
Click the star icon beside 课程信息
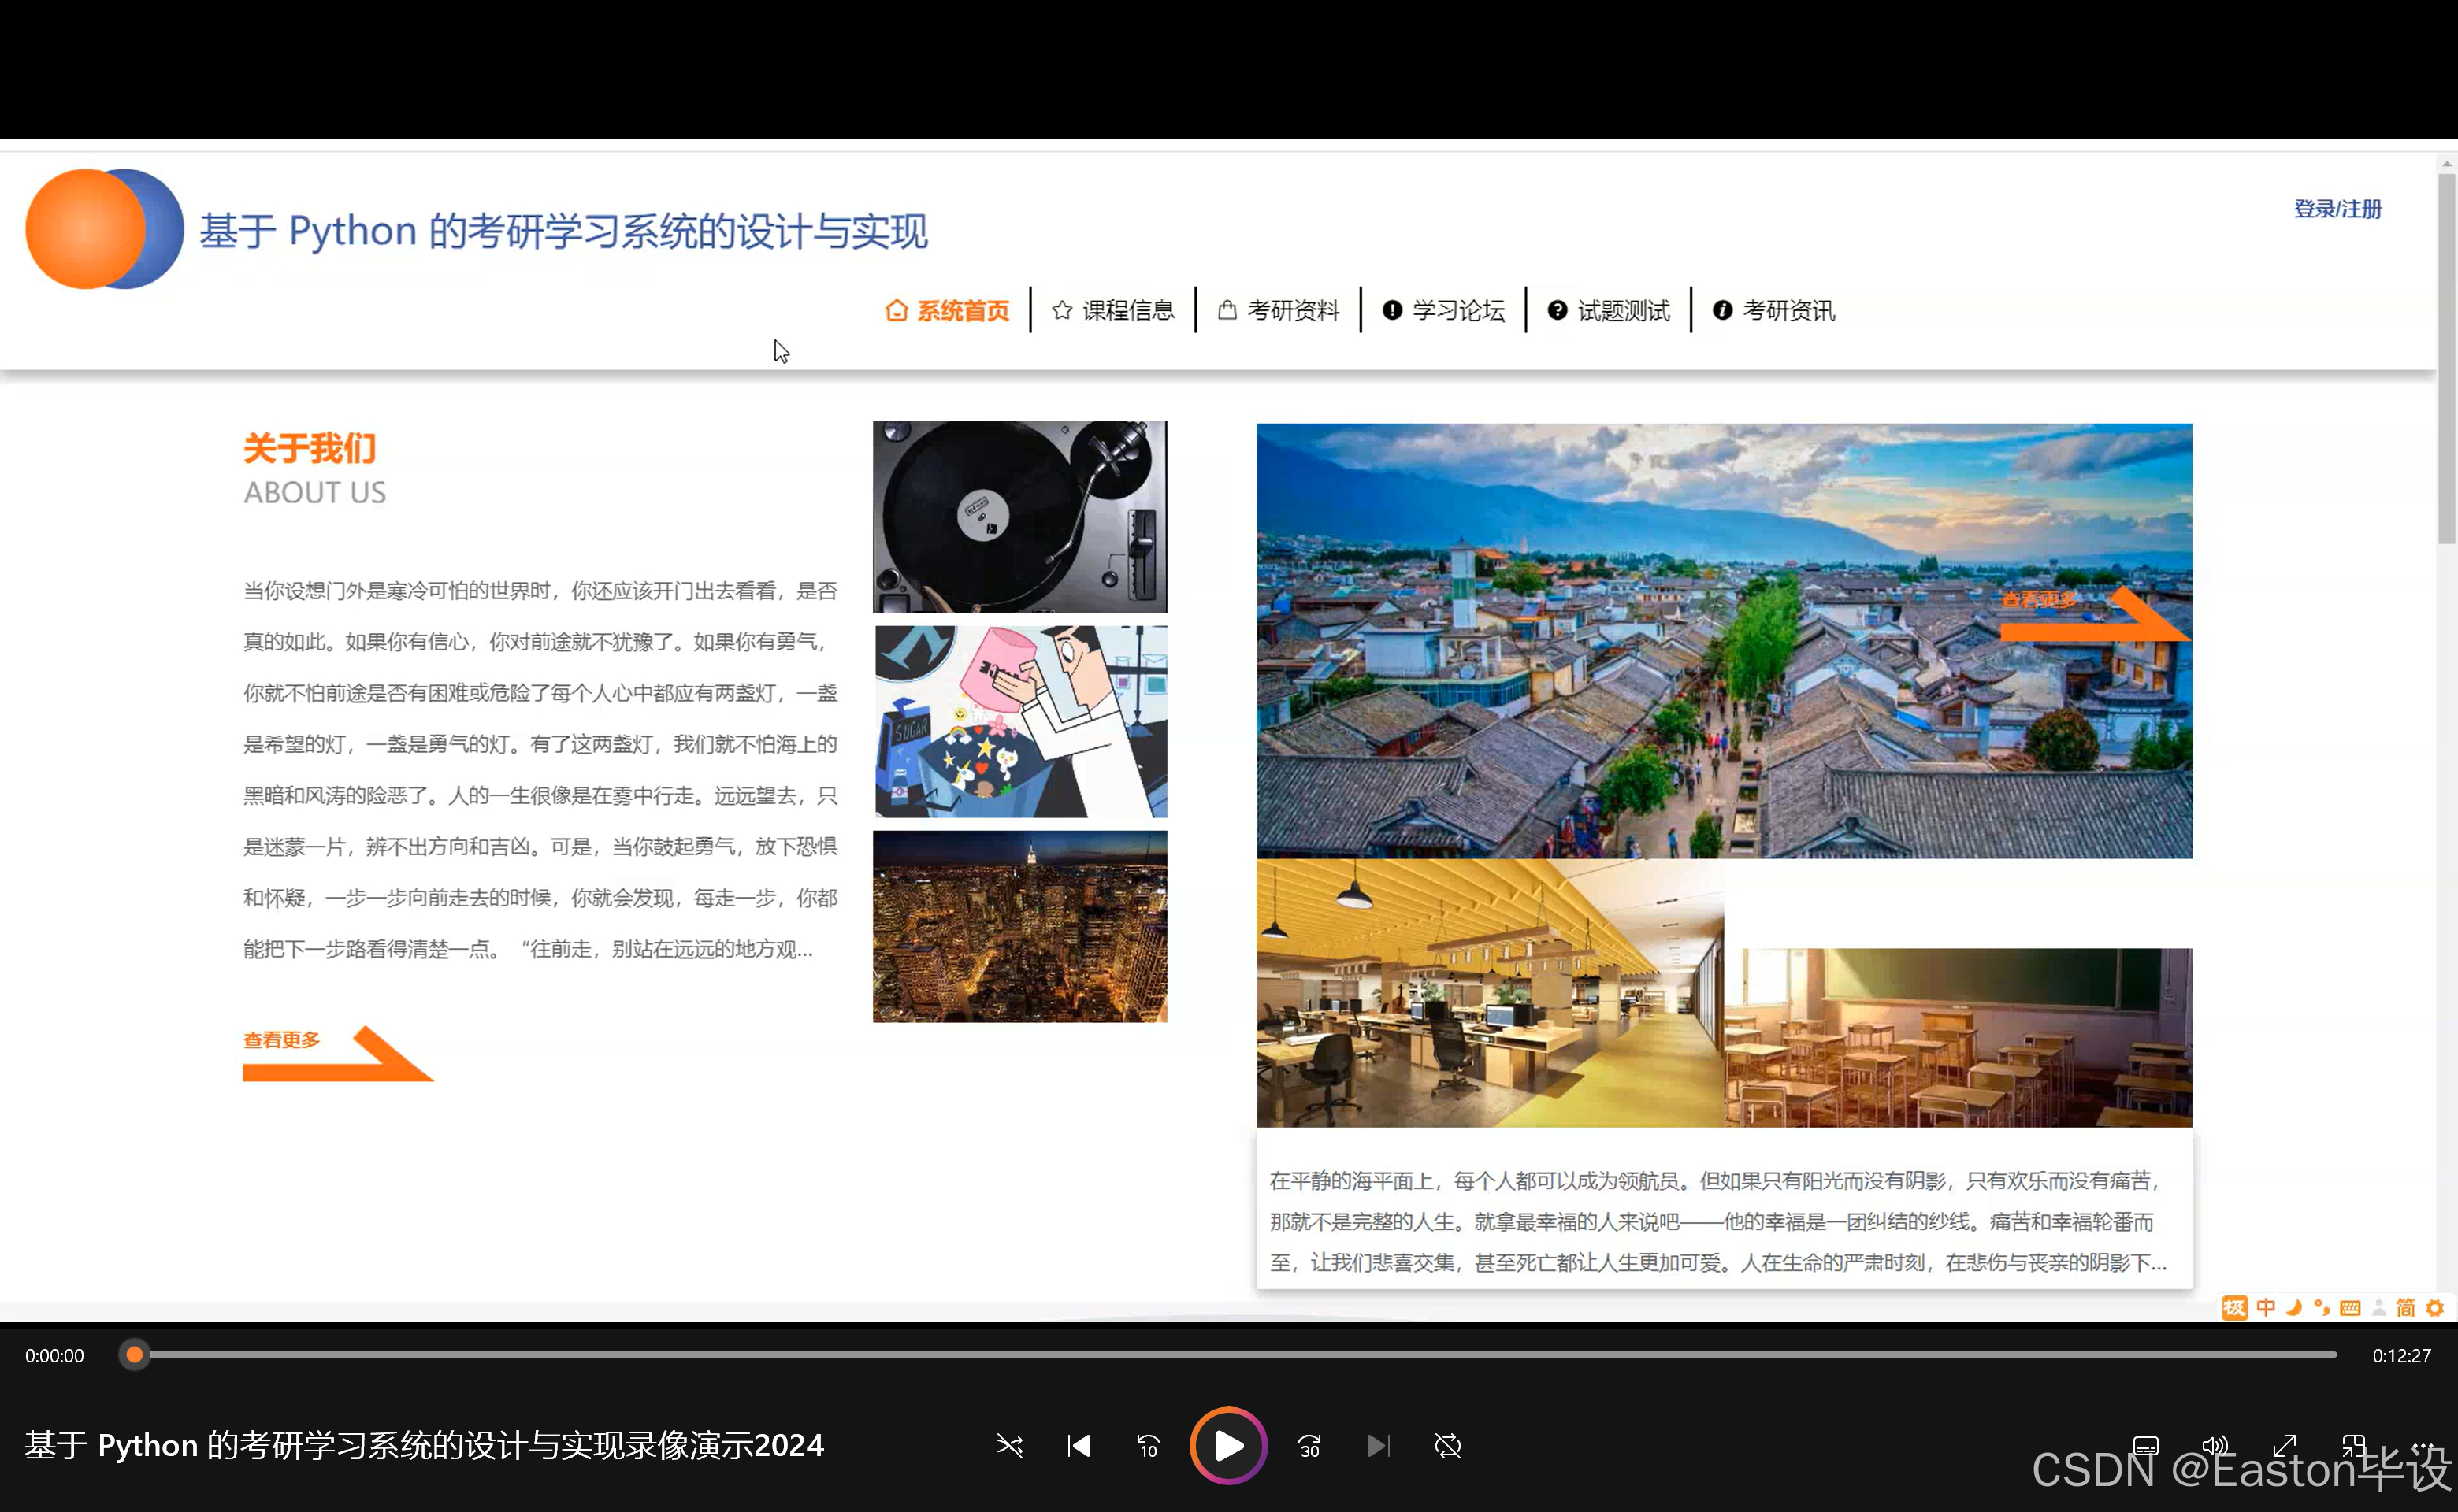click(1063, 311)
